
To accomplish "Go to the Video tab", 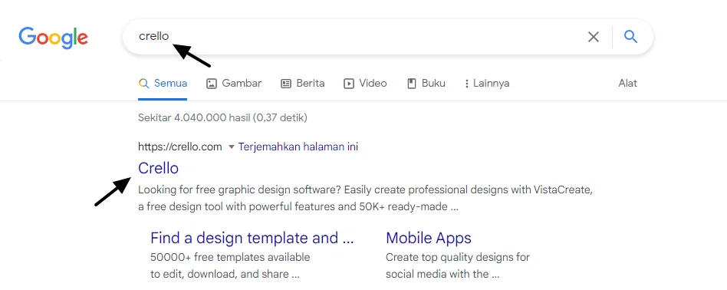I will [365, 84].
